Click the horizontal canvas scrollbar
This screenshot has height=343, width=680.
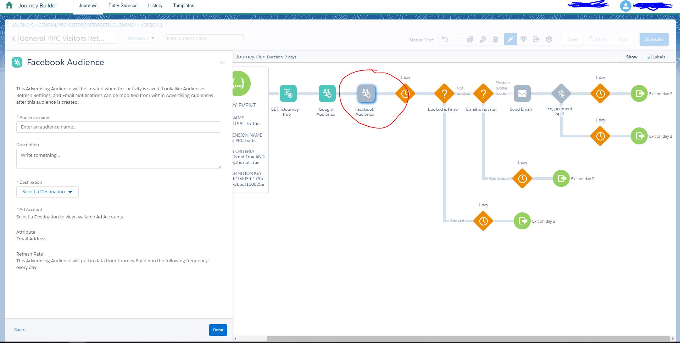point(468,338)
